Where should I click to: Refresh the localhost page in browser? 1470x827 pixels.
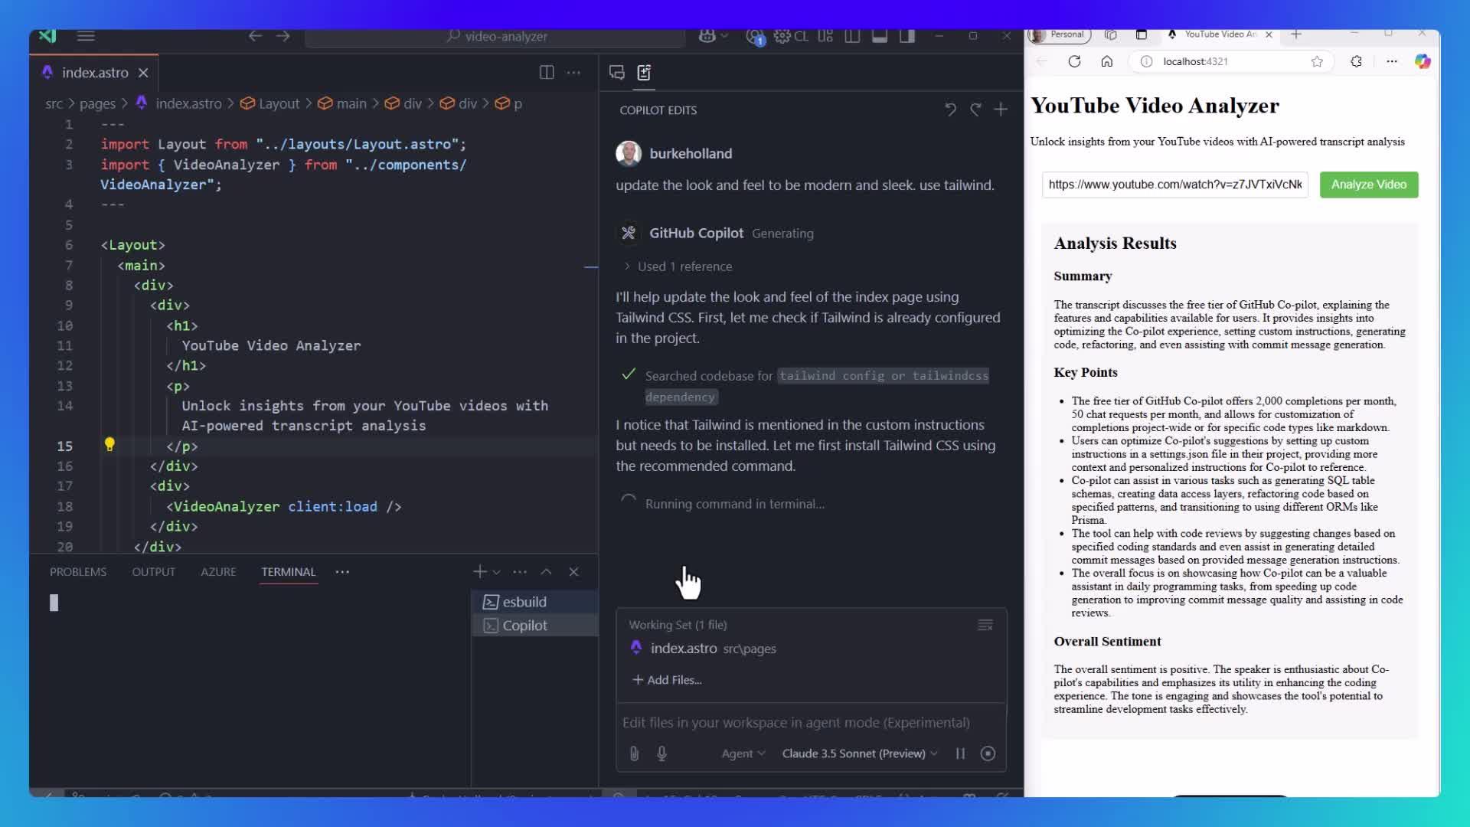click(x=1074, y=61)
